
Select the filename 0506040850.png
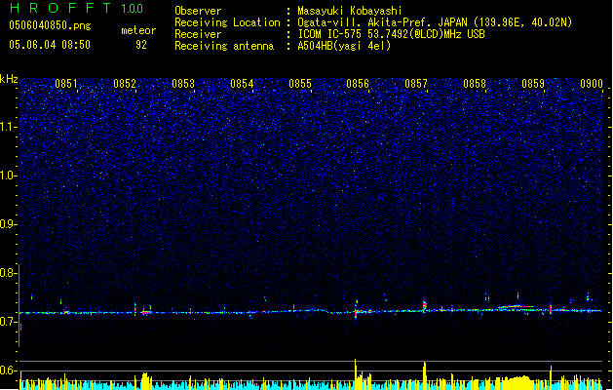50,25
